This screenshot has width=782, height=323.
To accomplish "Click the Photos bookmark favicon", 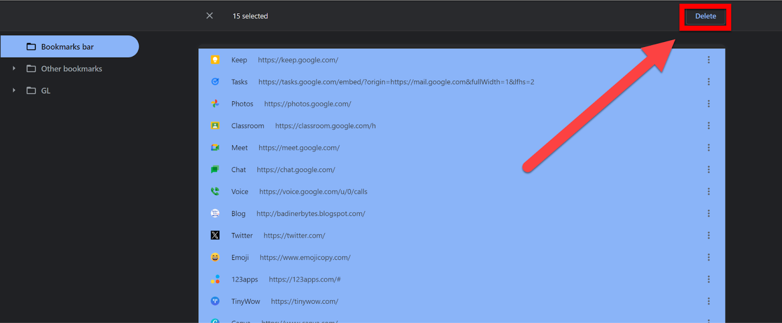I will [x=215, y=104].
